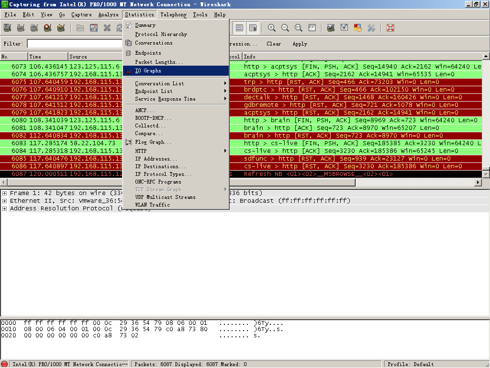The height and width of the screenshot is (368, 490).
Task: Expand the HTTP statistics submenu
Action: coord(176,151)
